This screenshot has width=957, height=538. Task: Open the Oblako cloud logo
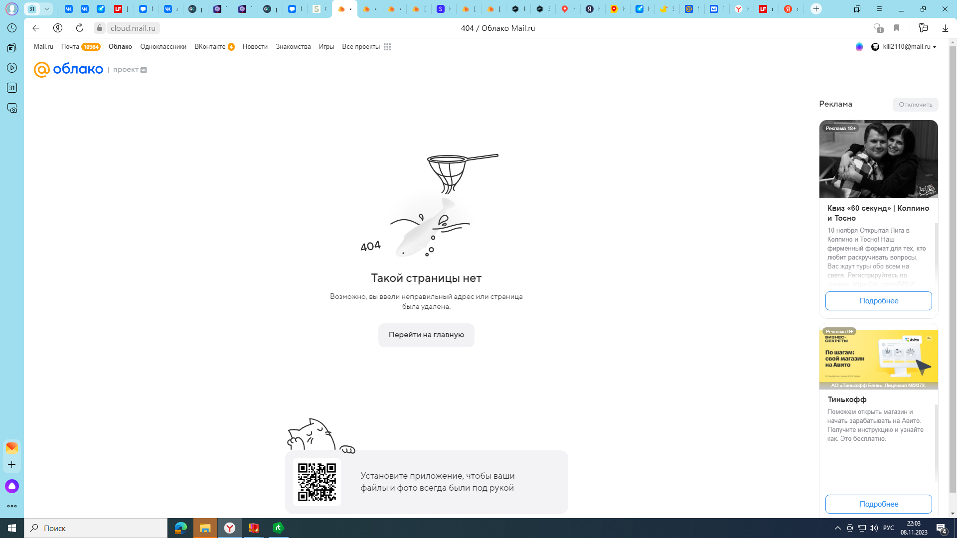click(68, 69)
